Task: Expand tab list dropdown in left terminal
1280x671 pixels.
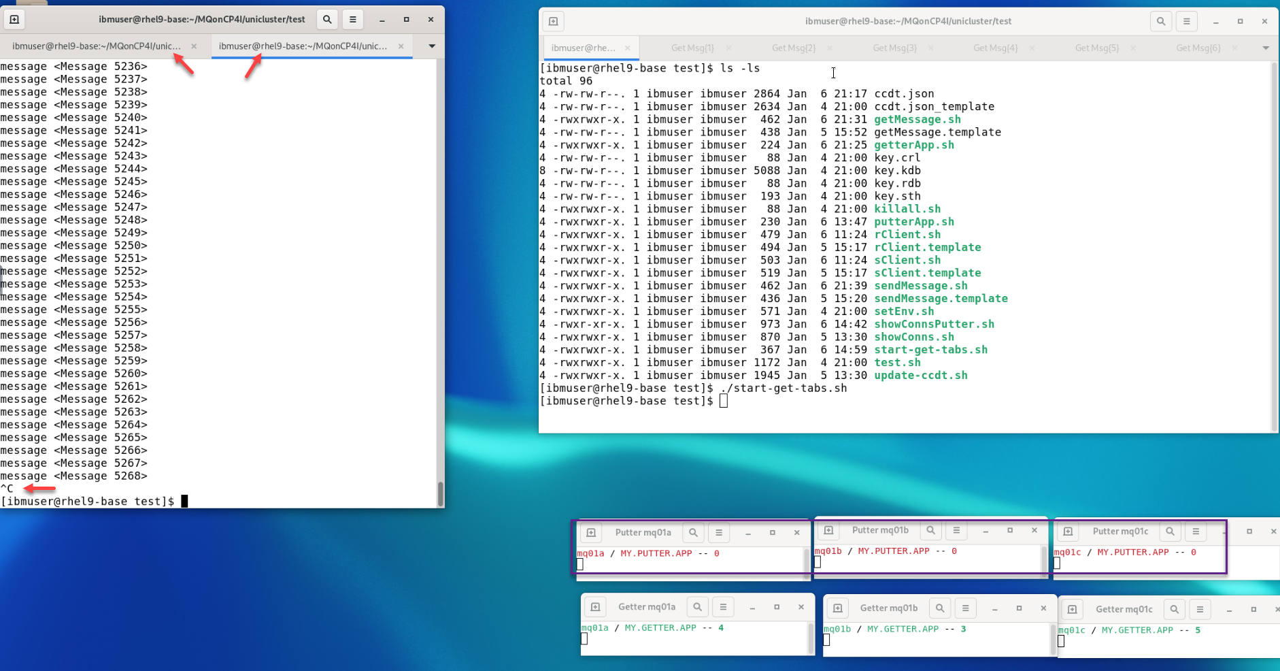Action: (432, 46)
